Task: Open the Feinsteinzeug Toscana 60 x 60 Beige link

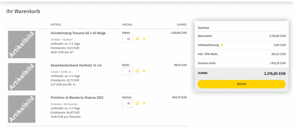Action: coord(78,33)
